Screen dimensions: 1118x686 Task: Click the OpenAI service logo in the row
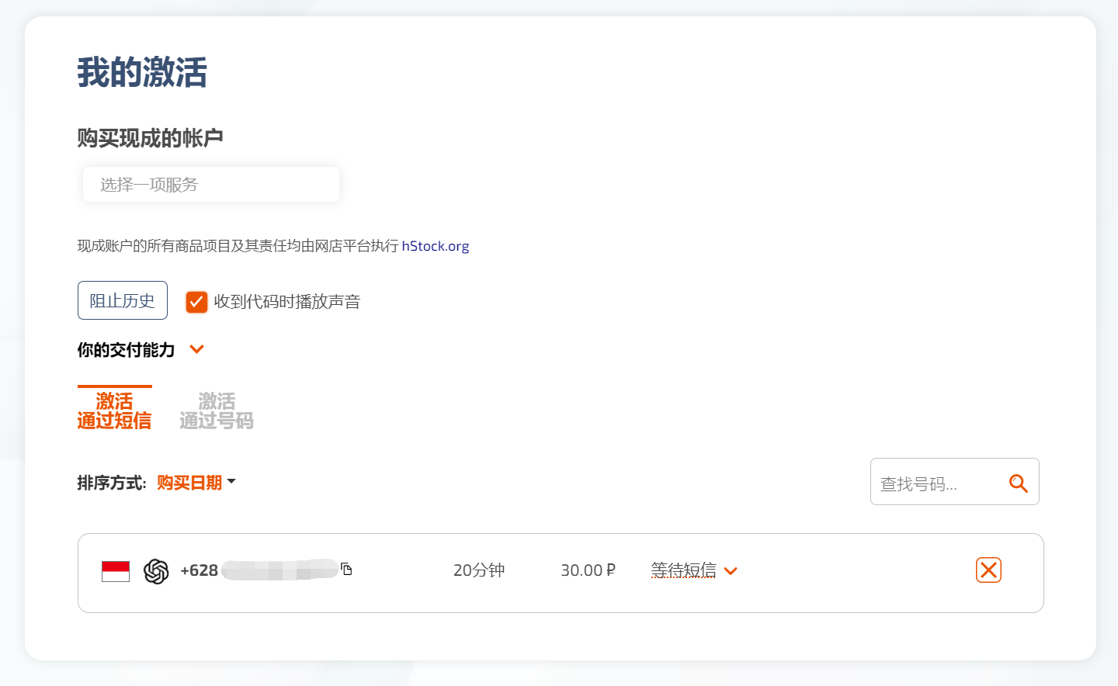tap(156, 571)
